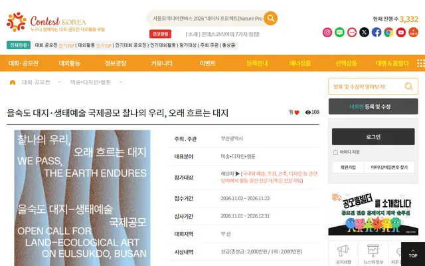
Task: Open the 대회·공모전 menu
Action: 23,63
